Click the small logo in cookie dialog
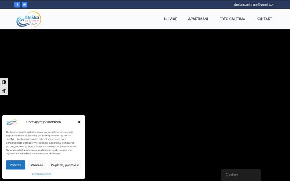The width and height of the screenshot is (290, 181). [x=12, y=122]
